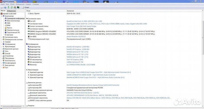Select the Системная память row
Image resolution: width=204 pixels, height=109 pixels.
point(61,29)
